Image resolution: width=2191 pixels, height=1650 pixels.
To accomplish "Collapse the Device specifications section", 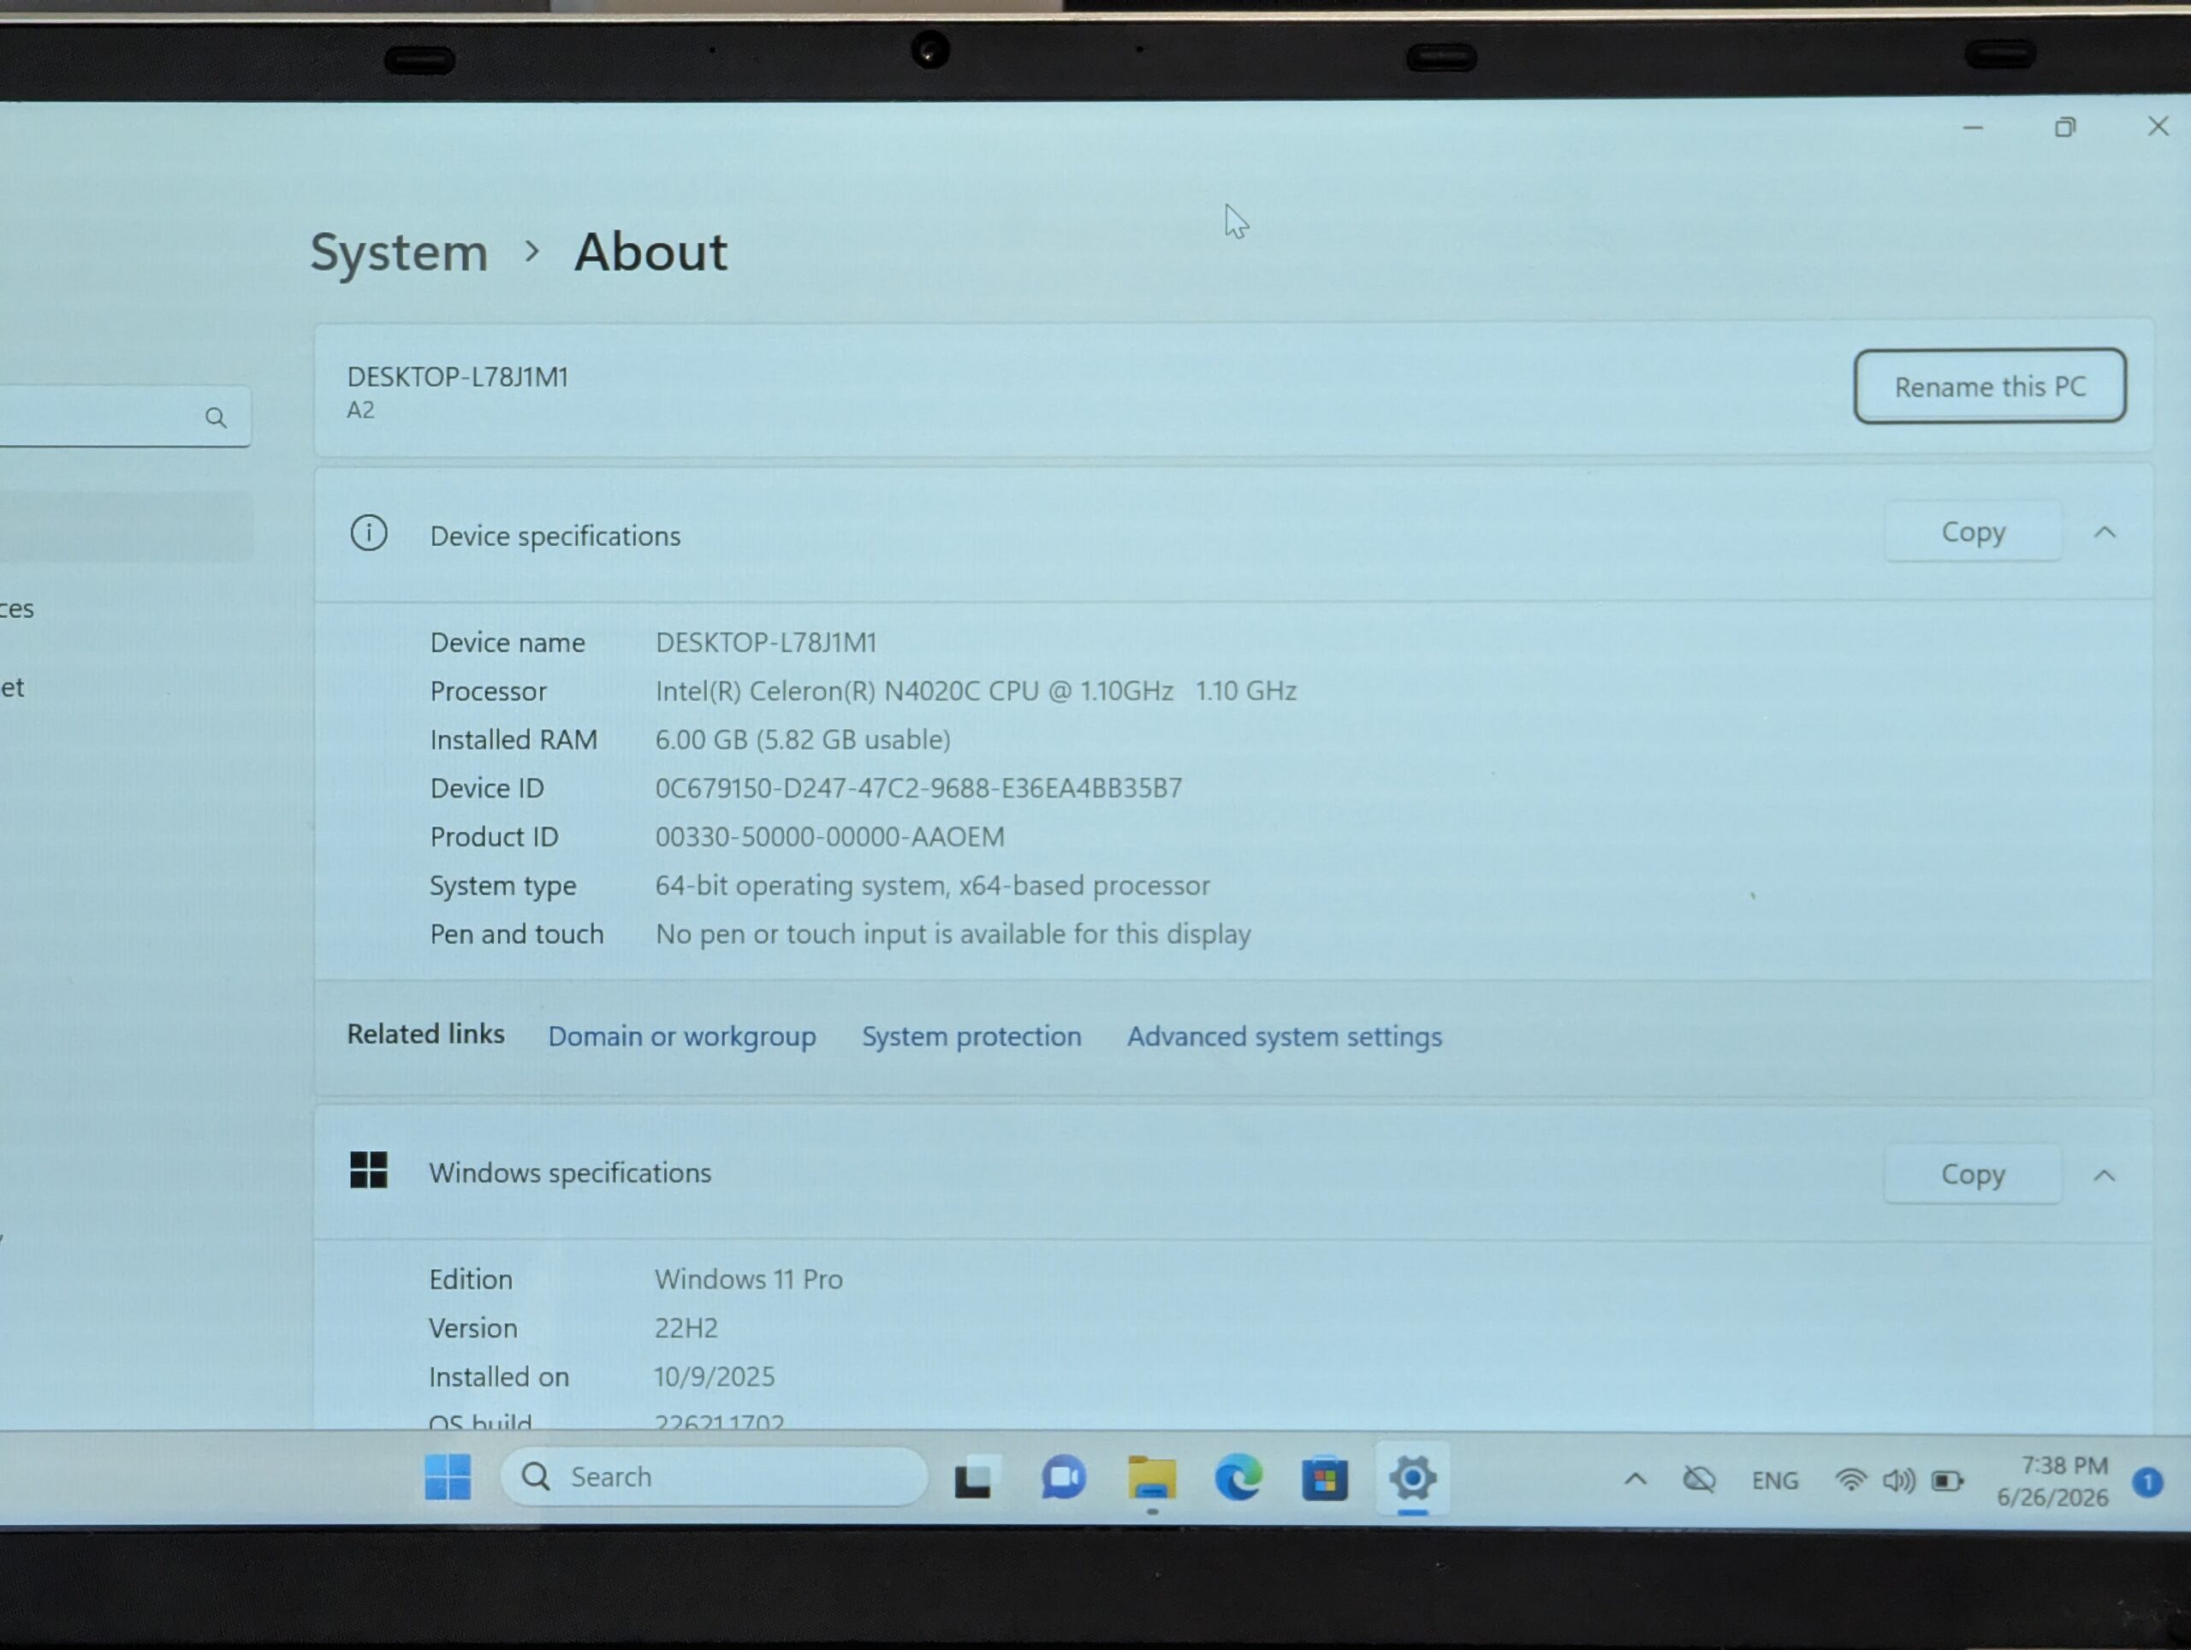I will [2105, 531].
